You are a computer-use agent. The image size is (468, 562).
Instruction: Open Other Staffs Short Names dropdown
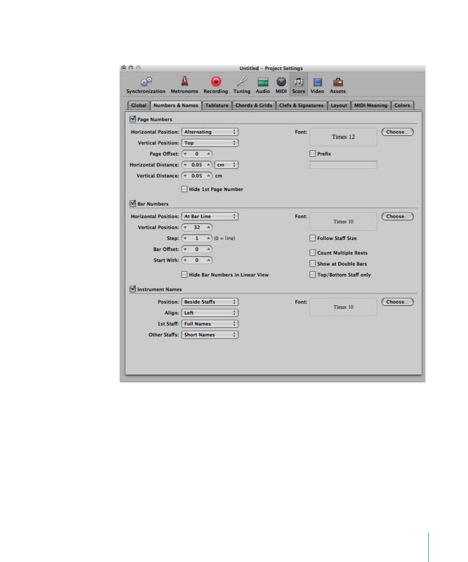(209, 335)
